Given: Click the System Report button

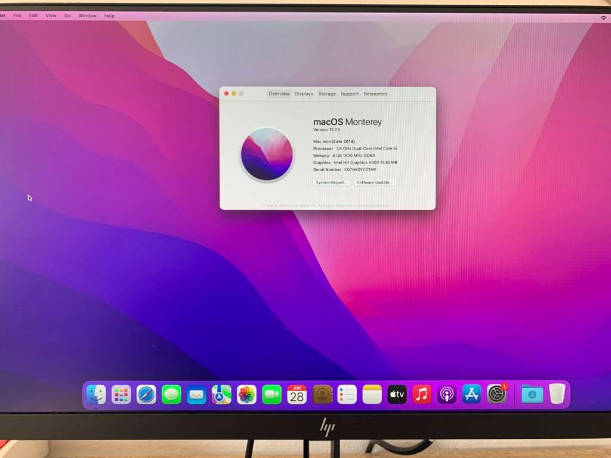Looking at the screenshot, I should point(330,182).
